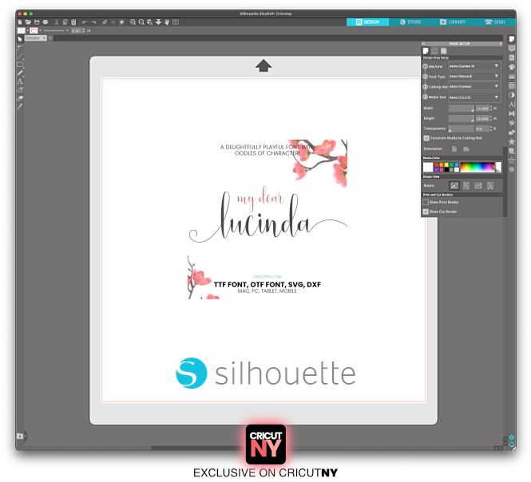
Task: Select the Knife tool
Action: click(x=20, y=107)
